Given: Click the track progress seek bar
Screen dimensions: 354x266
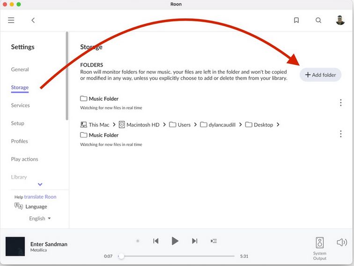Looking at the screenshot, I should 177,256.
